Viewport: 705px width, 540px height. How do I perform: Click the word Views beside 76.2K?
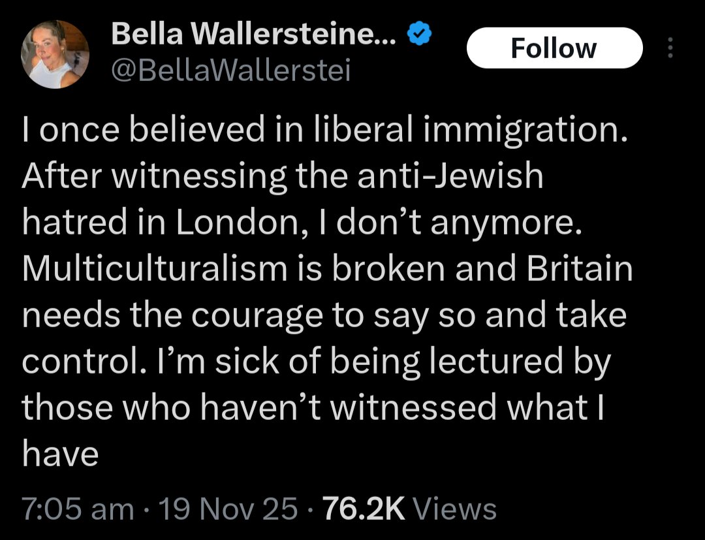(x=454, y=509)
